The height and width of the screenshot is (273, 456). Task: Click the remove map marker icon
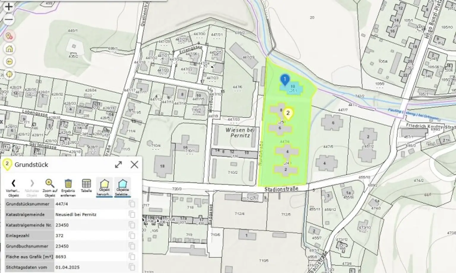click(x=9, y=36)
